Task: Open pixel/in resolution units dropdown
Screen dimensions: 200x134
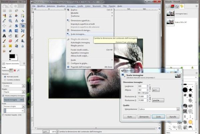Action: coord(158,100)
